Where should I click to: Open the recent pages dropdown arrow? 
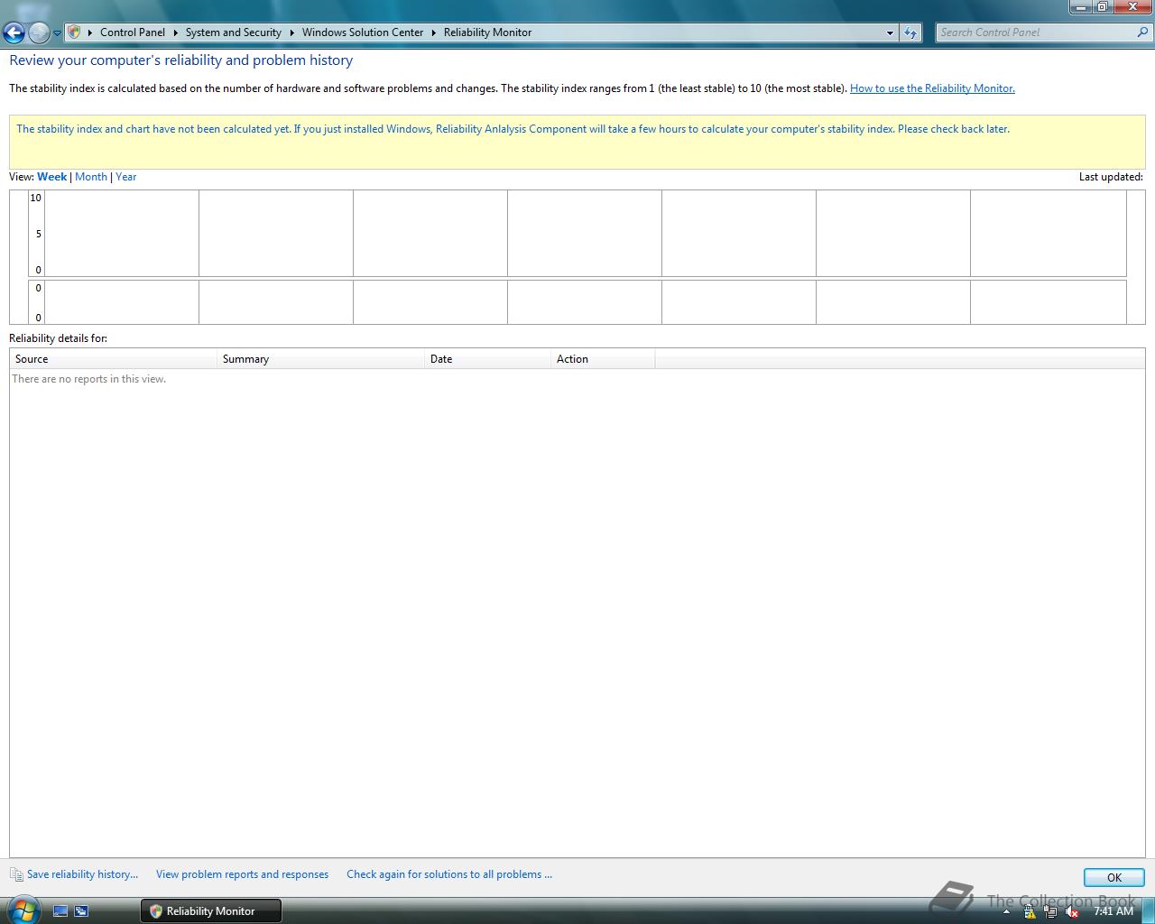(58, 33)
